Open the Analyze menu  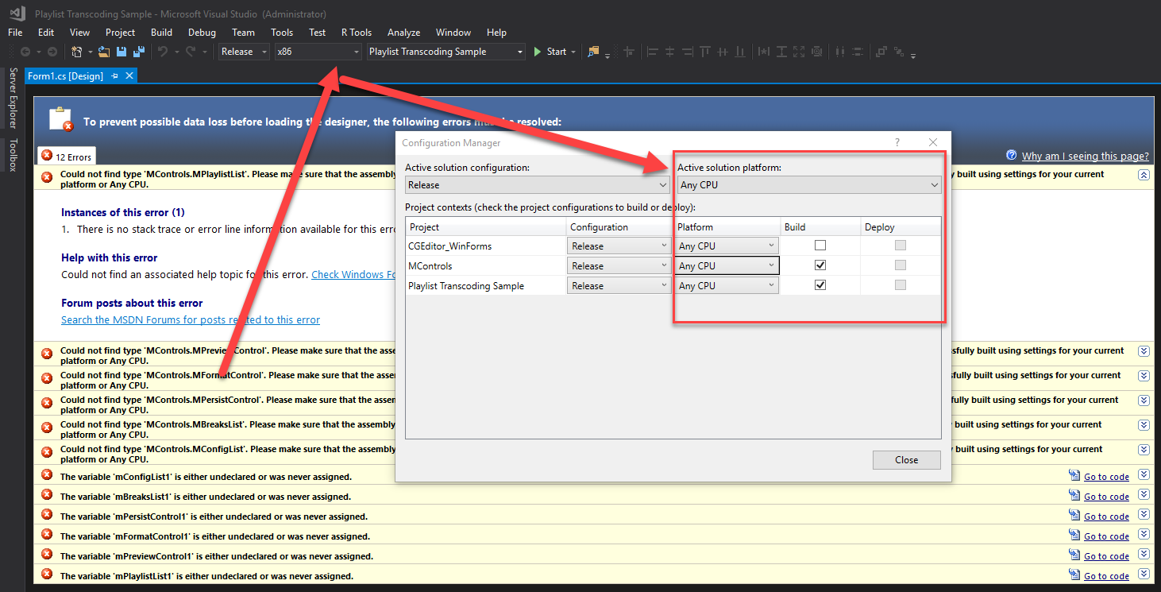click(x=403, y=33)
